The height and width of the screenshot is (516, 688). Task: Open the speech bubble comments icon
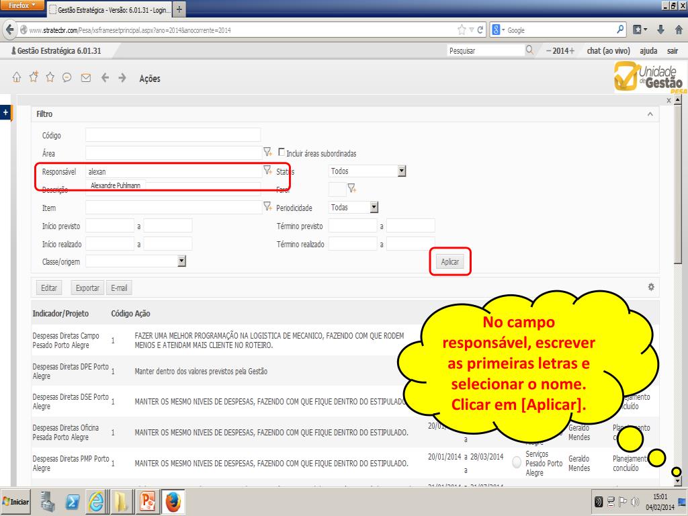click(x=67, y=78)
